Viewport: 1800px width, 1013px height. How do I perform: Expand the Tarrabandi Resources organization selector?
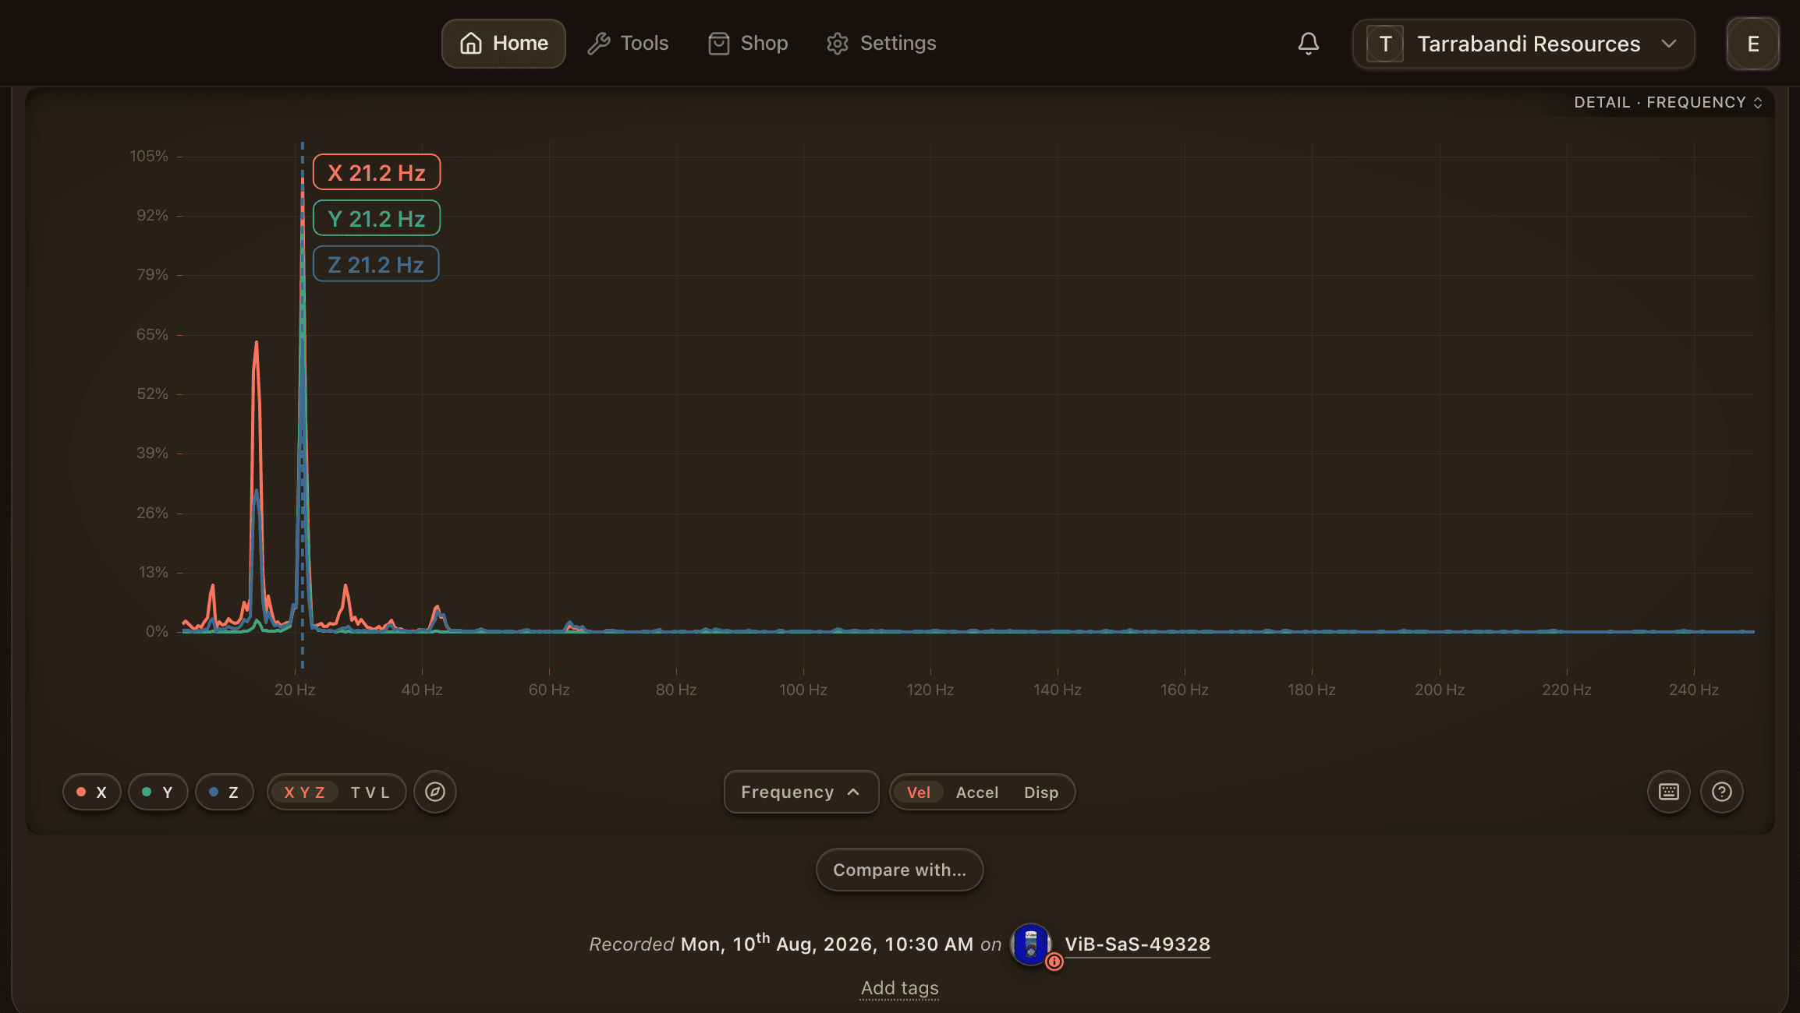click(x=1523, y=44)
